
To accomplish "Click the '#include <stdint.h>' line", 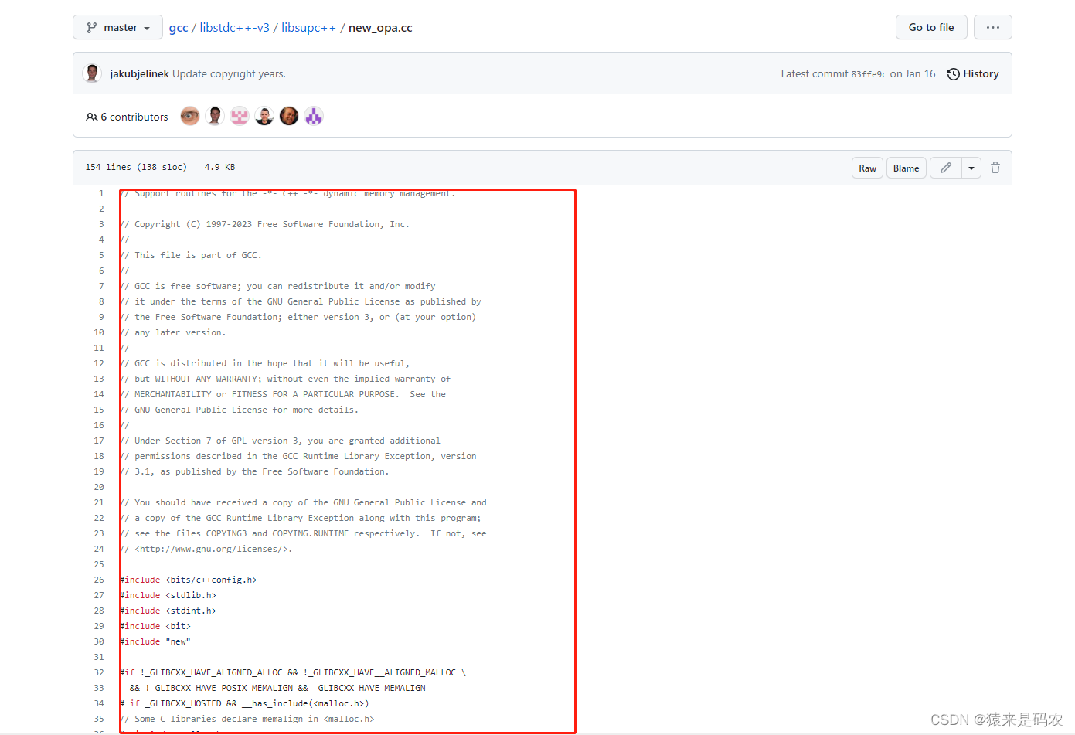I will [x=168, y=611].
